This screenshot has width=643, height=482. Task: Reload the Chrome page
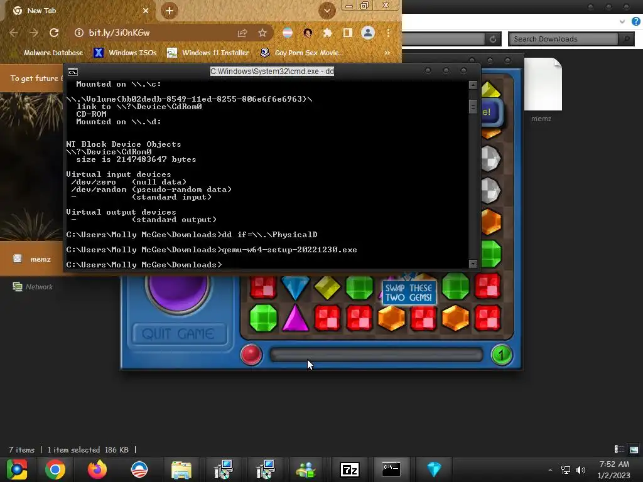54,33
